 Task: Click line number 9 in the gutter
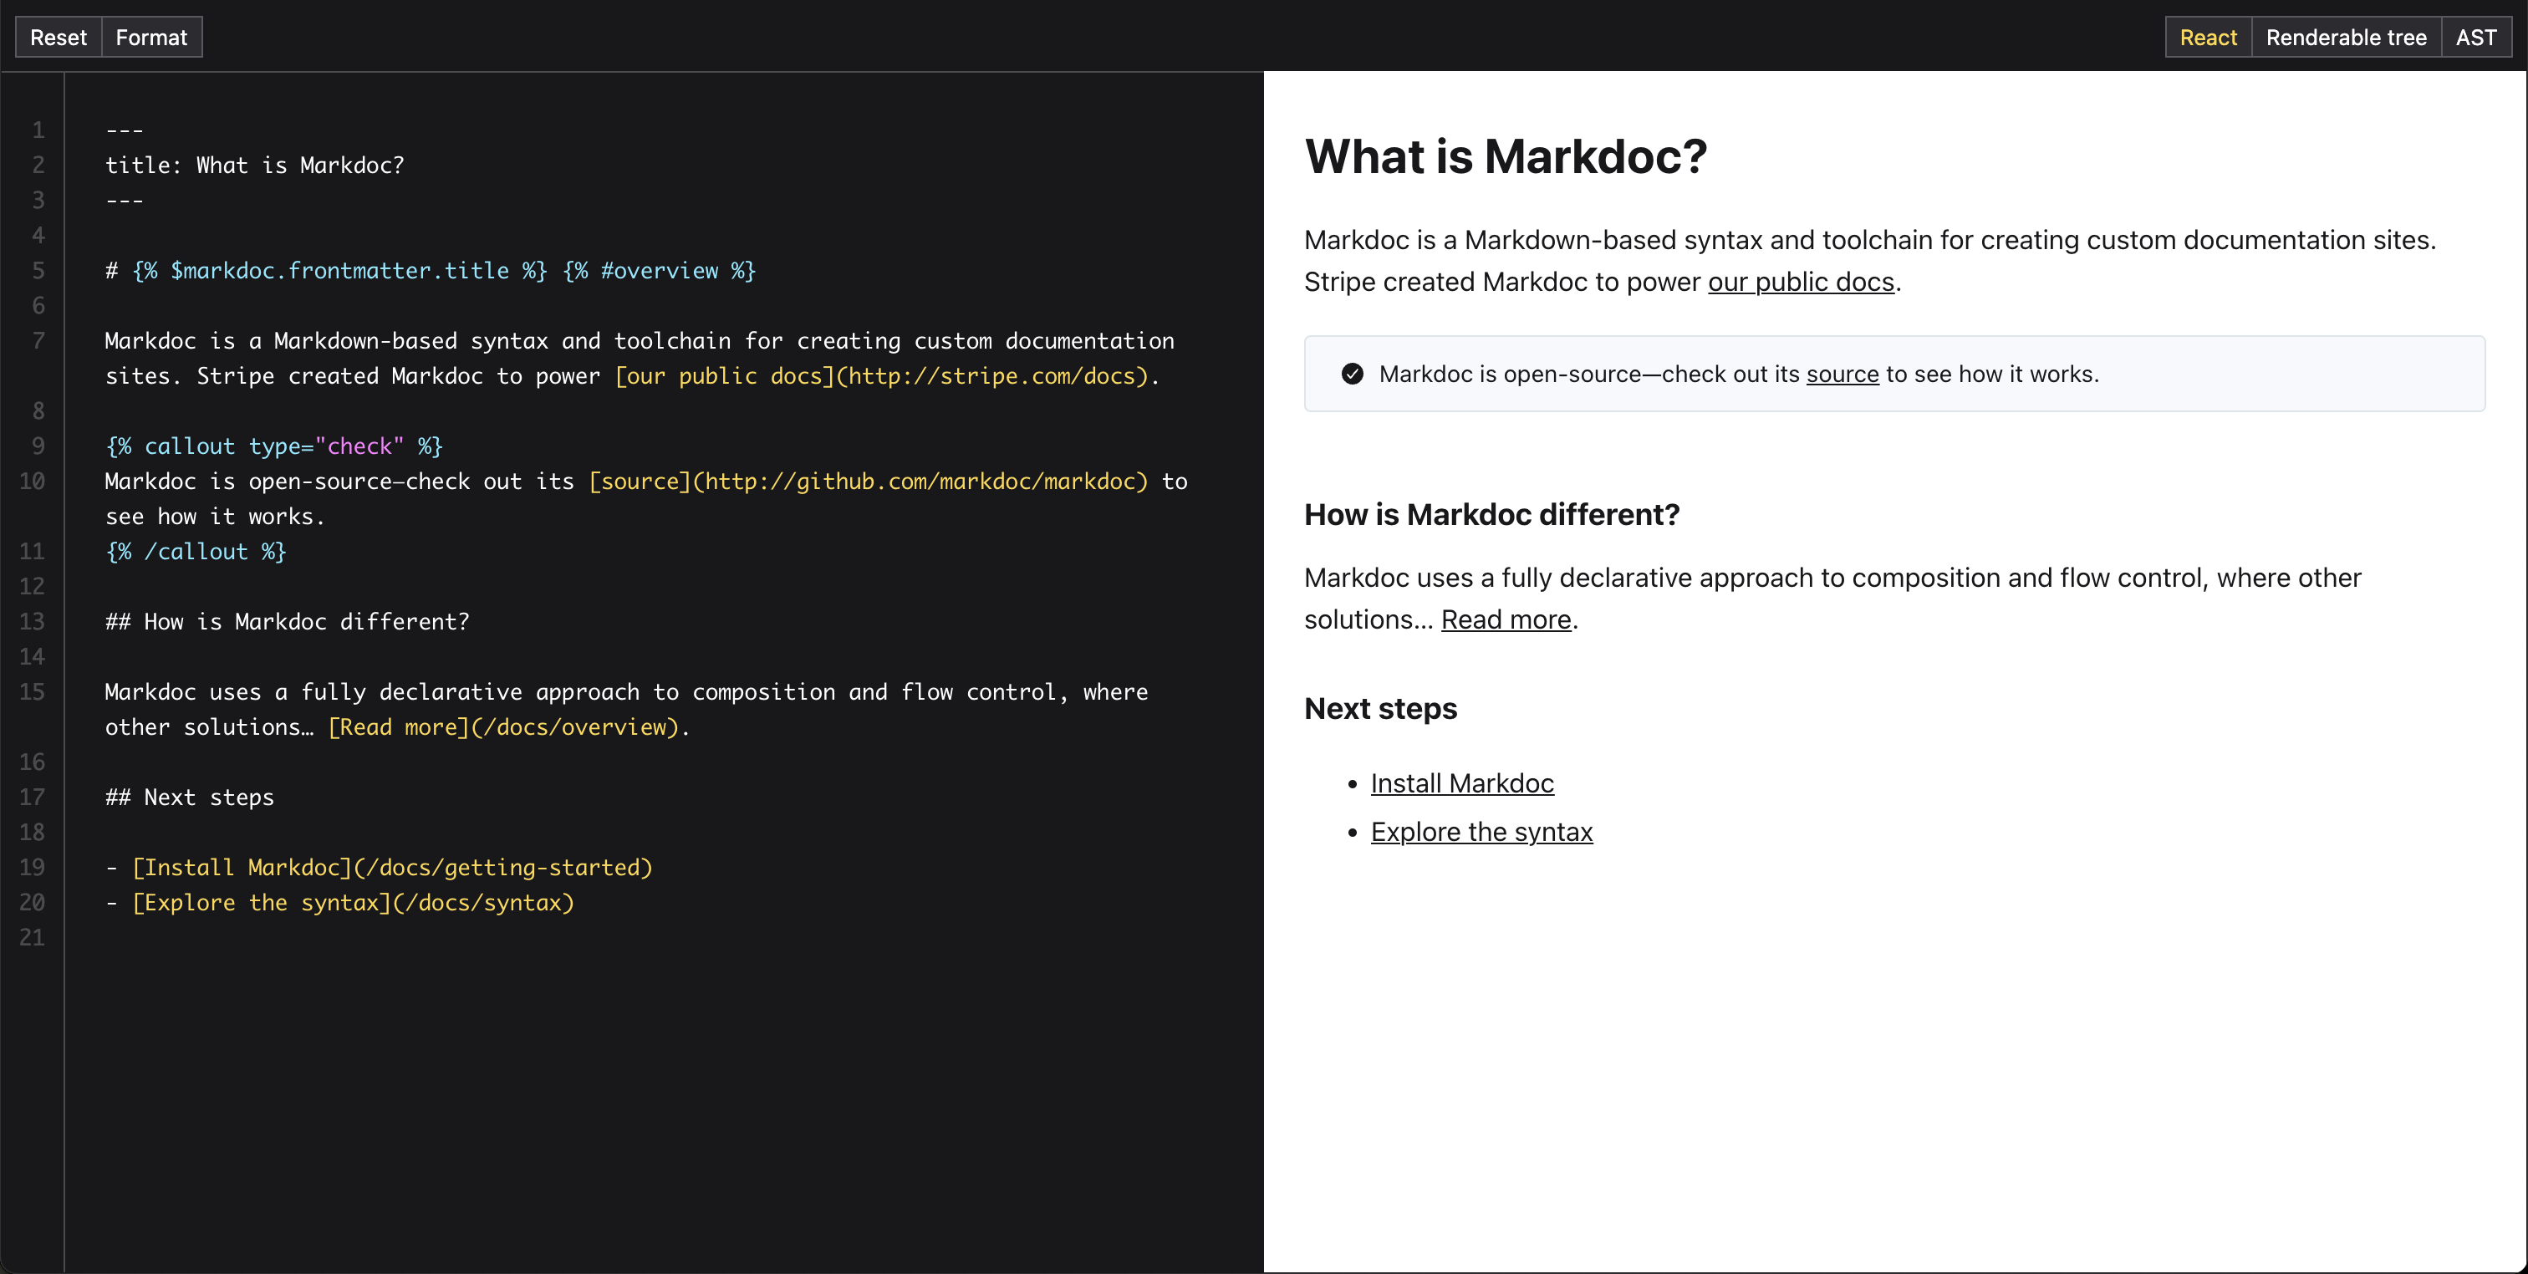click(38, 446)
